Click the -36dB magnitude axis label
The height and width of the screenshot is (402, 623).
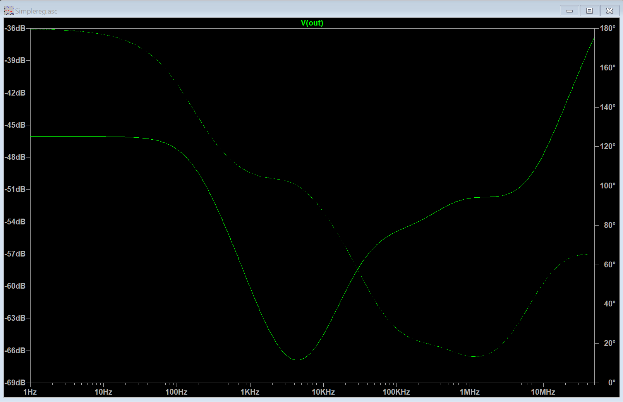pyautogui.click(x=15, y=28)
